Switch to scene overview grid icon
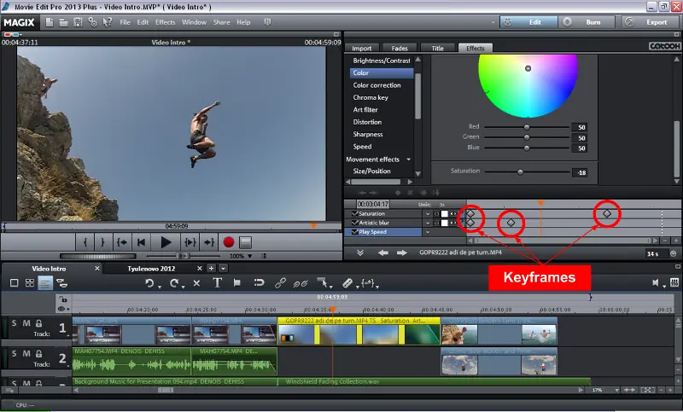 point(30,283)
